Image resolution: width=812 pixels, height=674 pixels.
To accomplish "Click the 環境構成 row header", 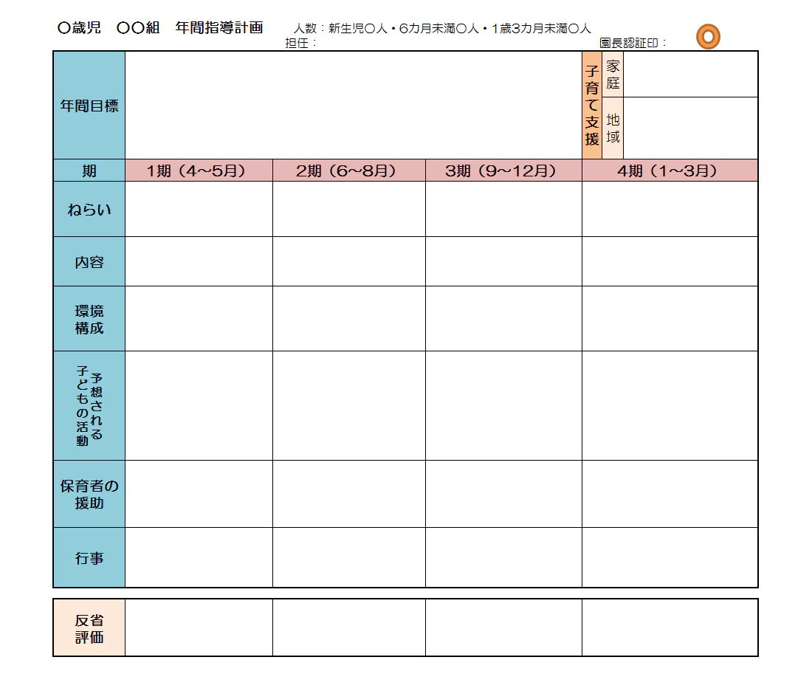I will point(89,319).
